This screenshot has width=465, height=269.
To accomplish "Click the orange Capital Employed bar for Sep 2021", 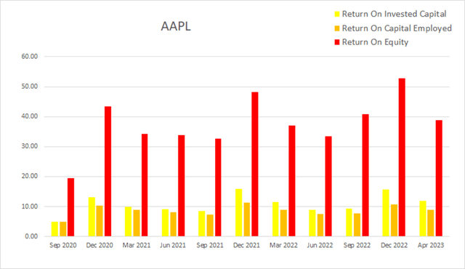I will (210, 225).
